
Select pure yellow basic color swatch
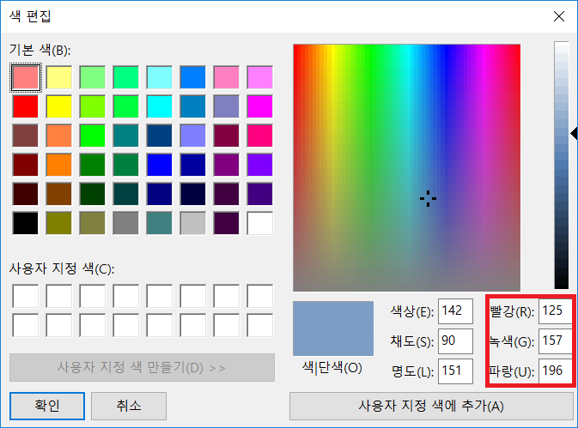[59, 106]
